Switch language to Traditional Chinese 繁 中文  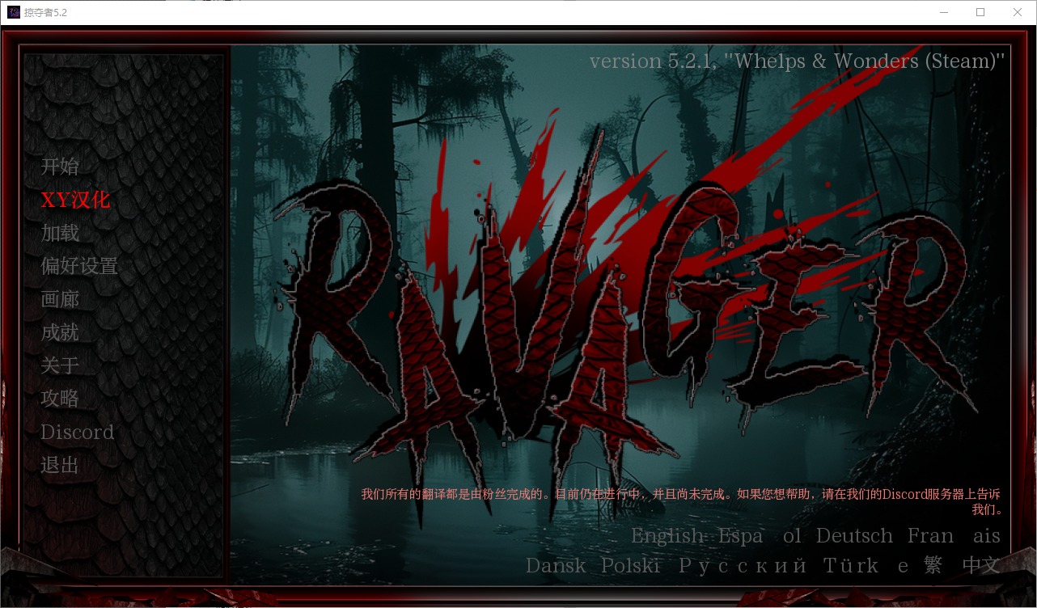pos(963,565)
